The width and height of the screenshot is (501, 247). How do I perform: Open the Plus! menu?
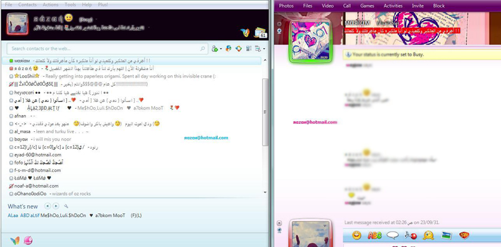pyautogui.click(x=103, y=5)
